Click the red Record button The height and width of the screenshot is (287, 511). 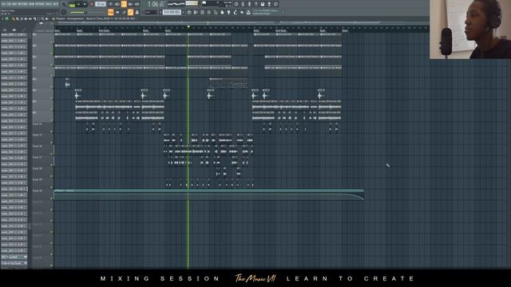click(x=92, y=4)
